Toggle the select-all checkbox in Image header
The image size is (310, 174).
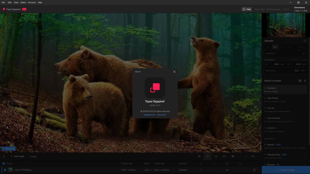4,164
